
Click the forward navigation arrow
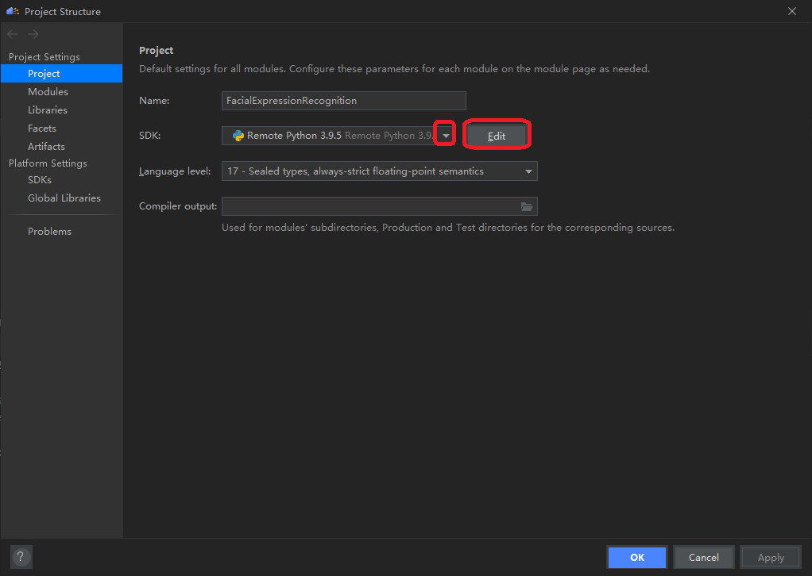33,34
